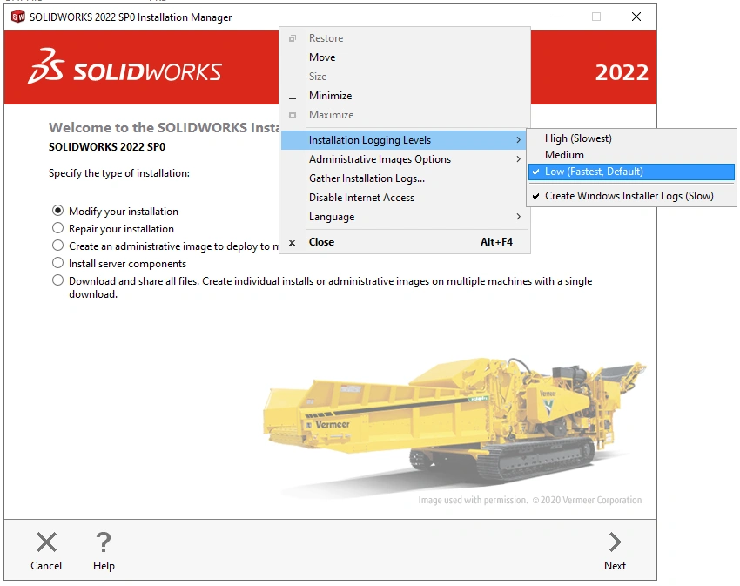This screenshot has width=740, height=586.
Task: Expand the Language submenu arrow
Action: tap(518, 216)
